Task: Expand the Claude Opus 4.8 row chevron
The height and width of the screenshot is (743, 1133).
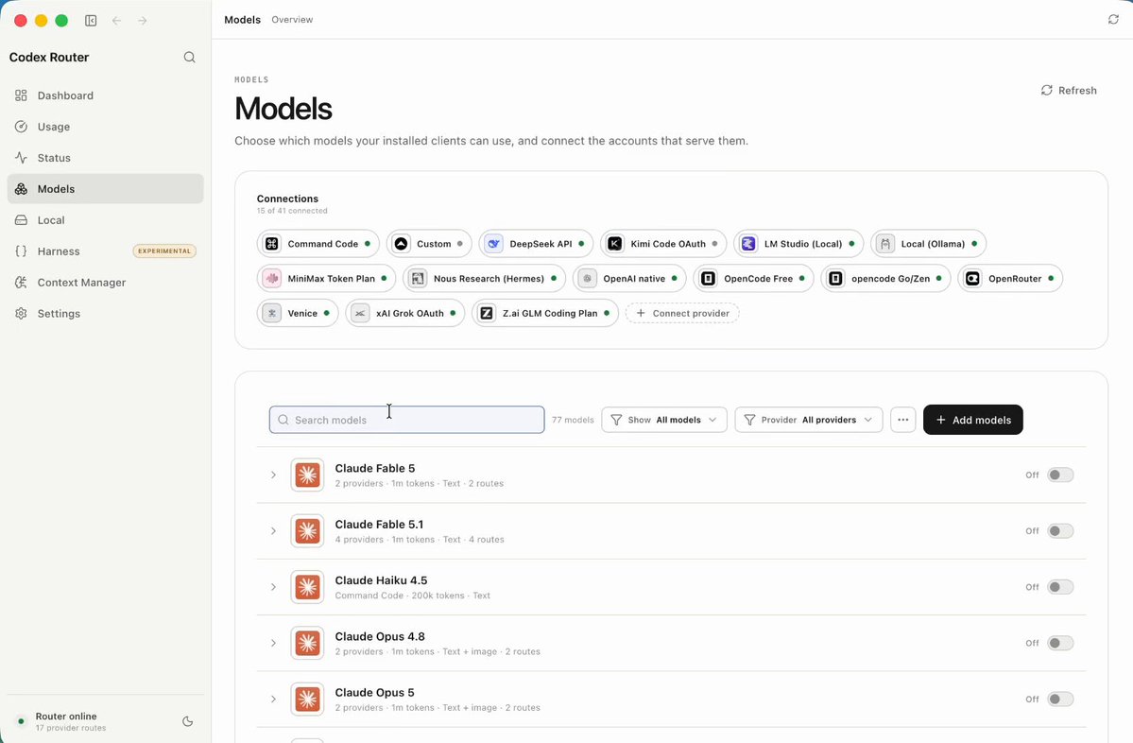Action: tap(273, 643)
